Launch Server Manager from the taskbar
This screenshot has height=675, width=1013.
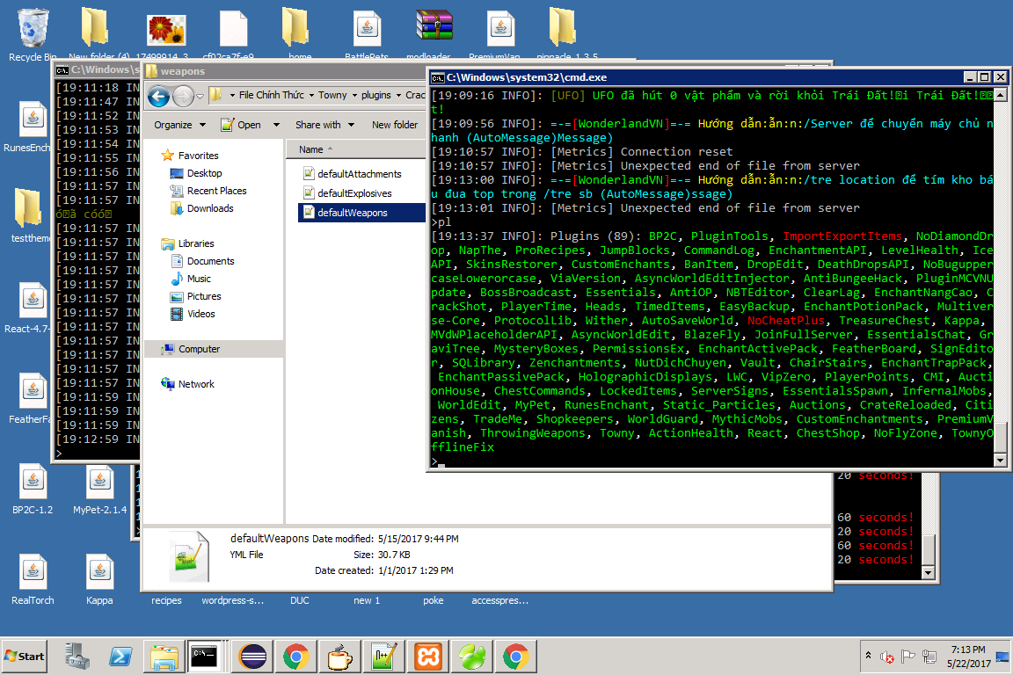pos(77,657)
